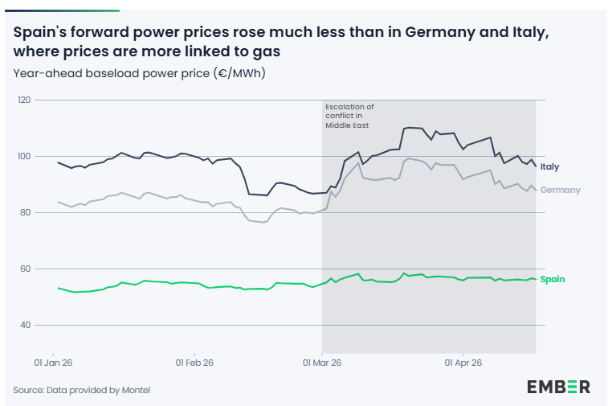Click the Year-ahead baseload power price subtitle

click(x=139, y=73)
